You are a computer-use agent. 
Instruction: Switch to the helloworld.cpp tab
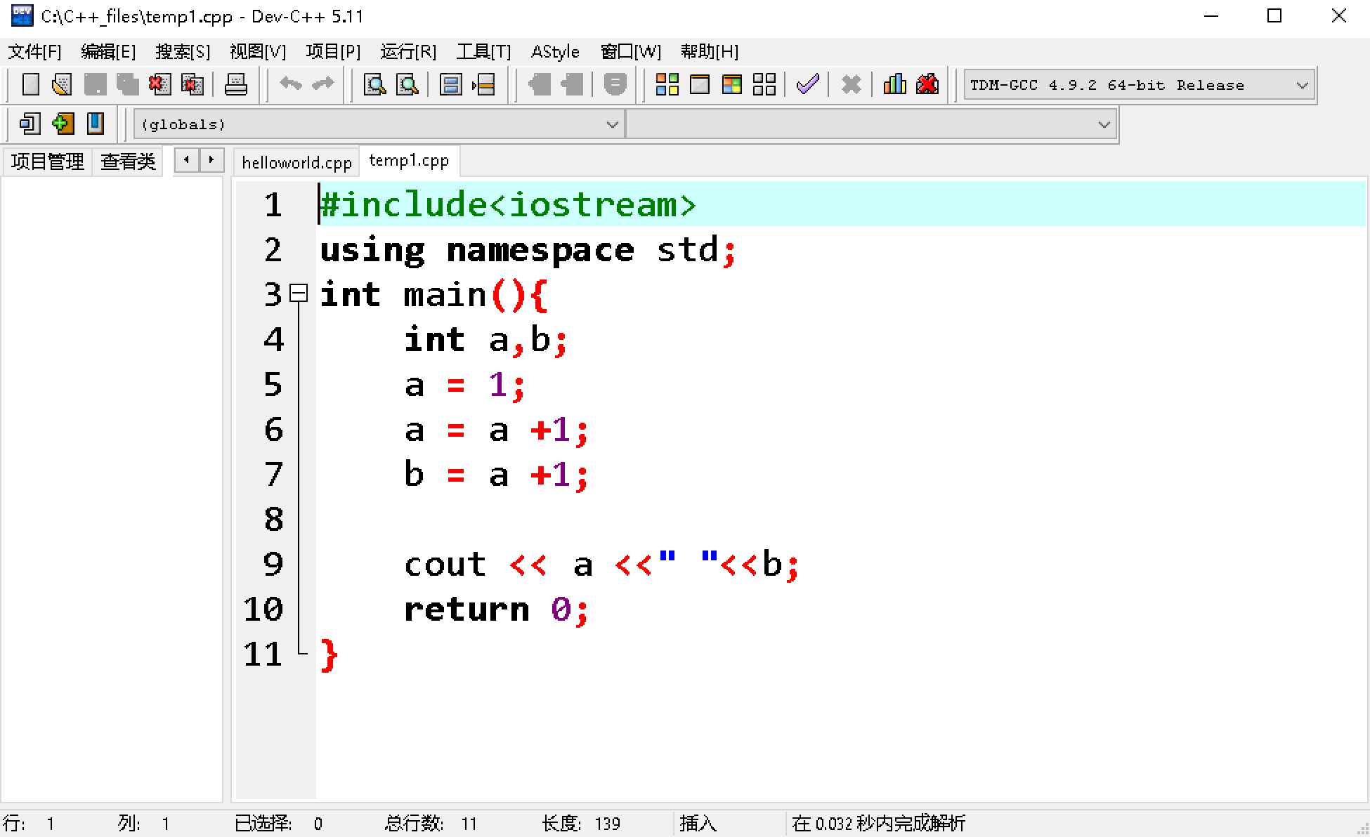point(295,162)
